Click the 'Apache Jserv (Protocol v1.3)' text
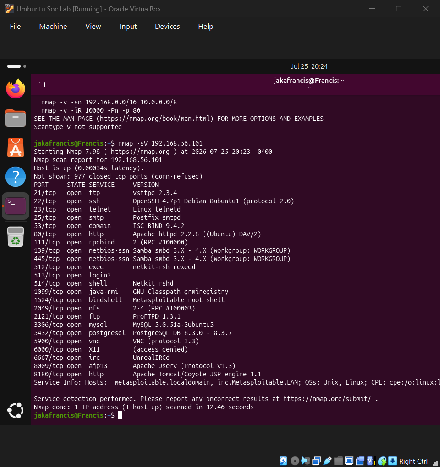 click(x=184, y=366)
